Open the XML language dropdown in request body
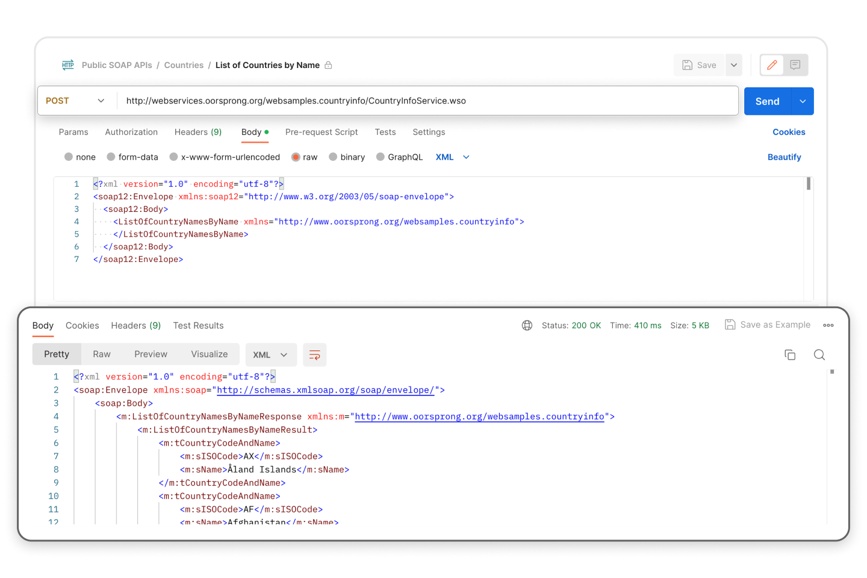 (452, 157)
